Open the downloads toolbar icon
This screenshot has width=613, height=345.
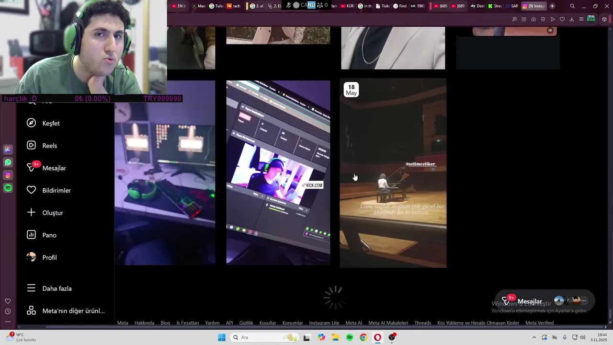pos(572,19)
